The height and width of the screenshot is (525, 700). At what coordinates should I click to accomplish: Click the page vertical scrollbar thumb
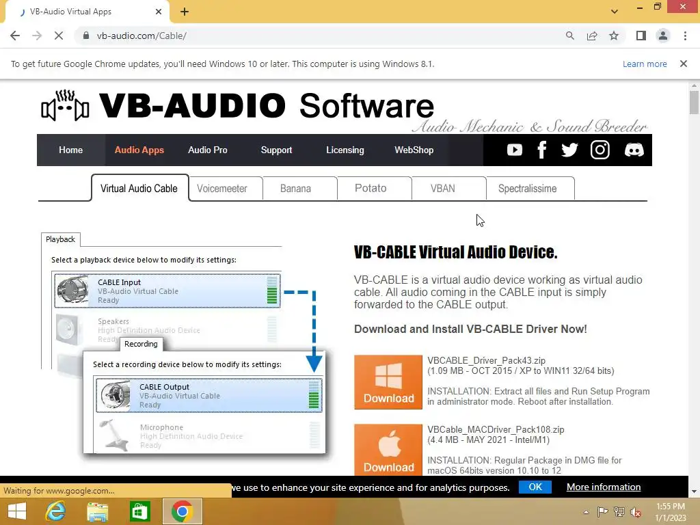coord(694,103)
